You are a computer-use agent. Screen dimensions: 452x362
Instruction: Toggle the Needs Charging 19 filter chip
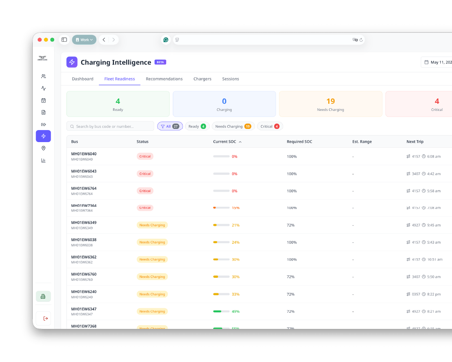[233, 126]
